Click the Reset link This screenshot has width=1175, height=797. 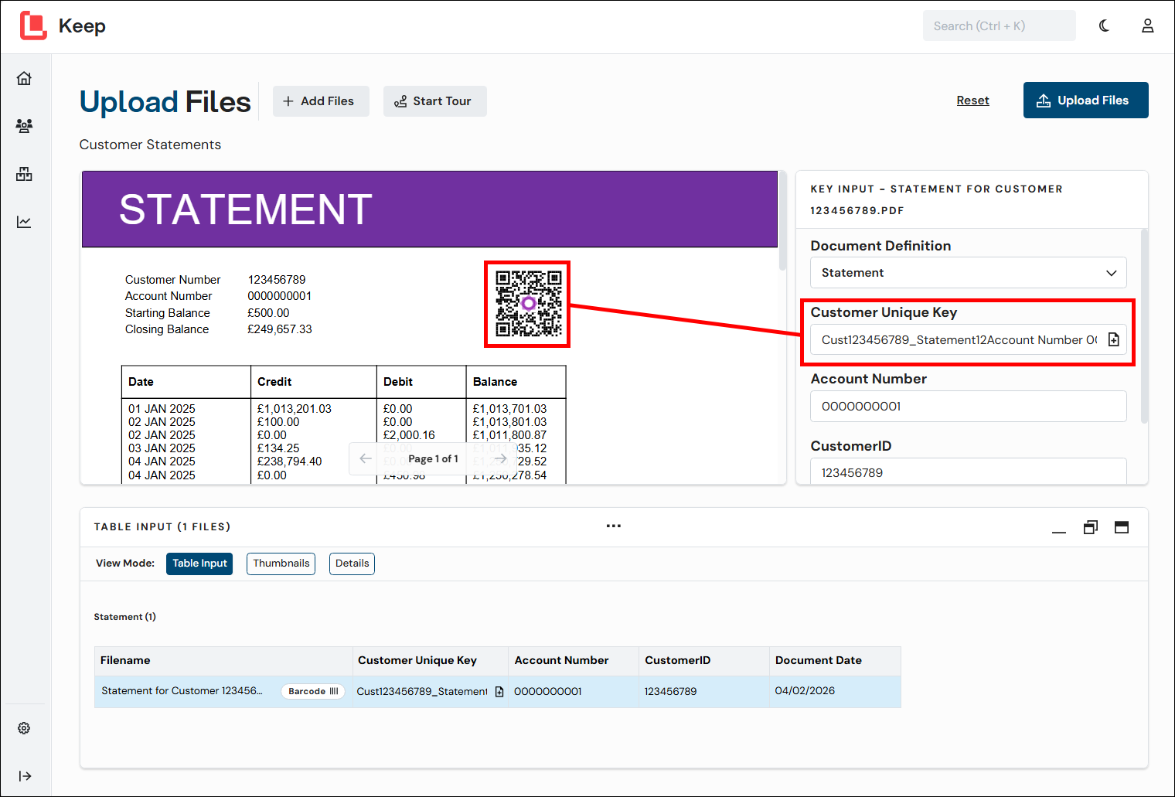pyautogui.click(x=972, y=100)
